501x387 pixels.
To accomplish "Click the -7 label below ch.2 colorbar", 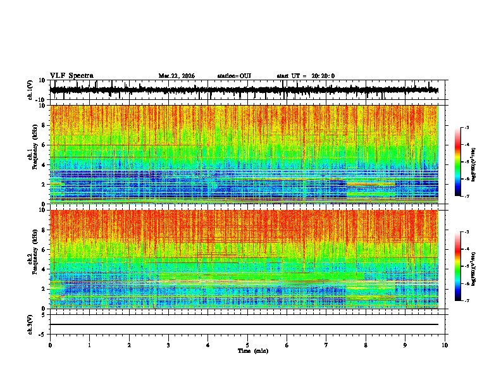I will point(466,300).
